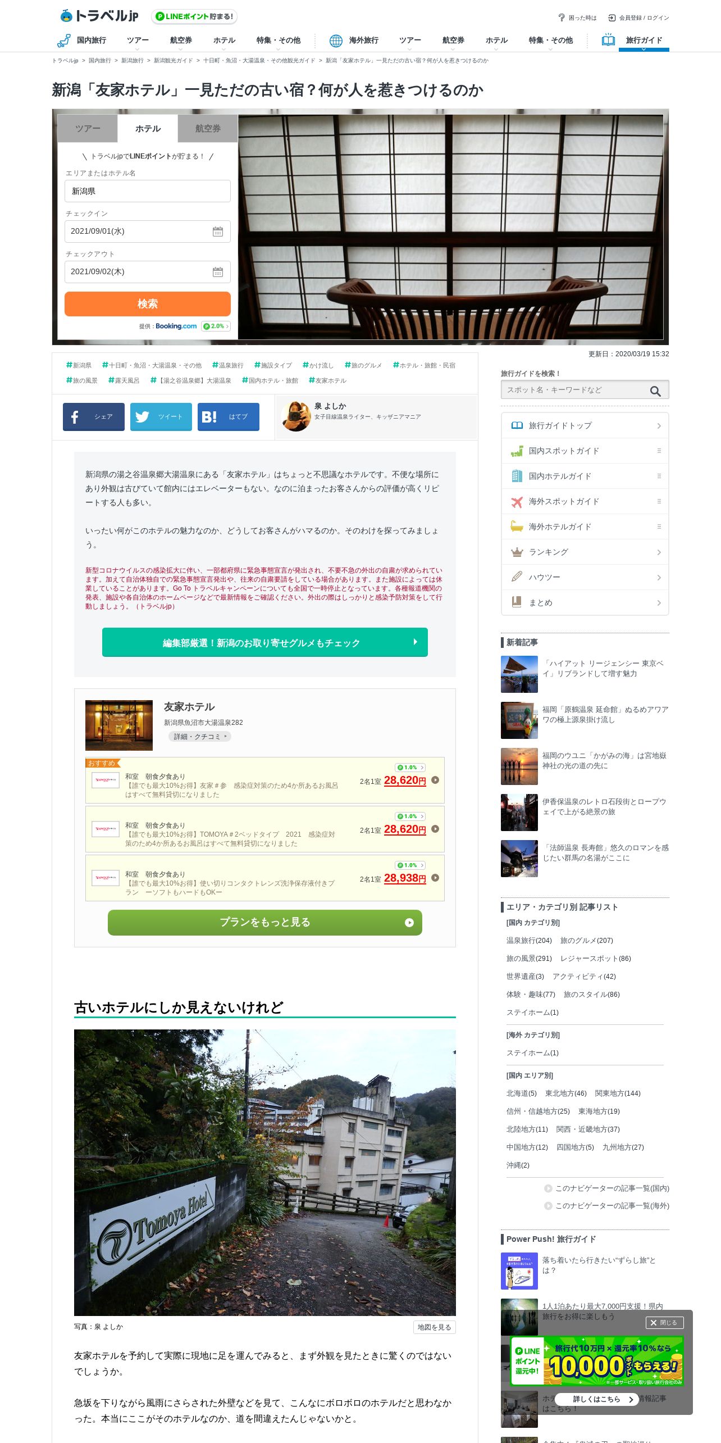The image size is (721, 1443).
Task: Bookmark with the はてブ button
Action: (x=229, y=417)
